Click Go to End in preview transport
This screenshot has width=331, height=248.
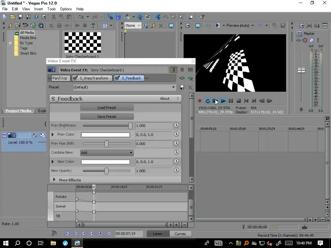(254, 101)
